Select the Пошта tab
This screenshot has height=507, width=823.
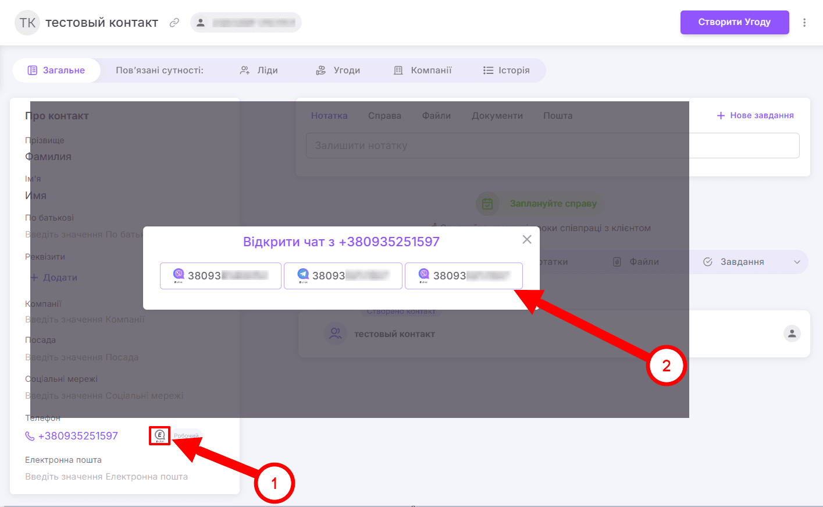point(558,116)
